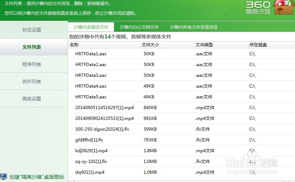Viewport: 295px width, 182px height.
Task: Select the file HRTFData5.aac
Action: click(x=91, y=97)
